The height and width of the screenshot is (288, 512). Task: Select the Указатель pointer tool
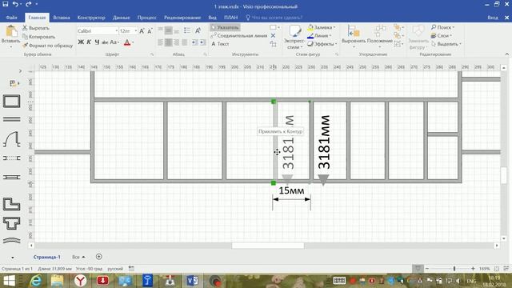[x=225, y=27]
